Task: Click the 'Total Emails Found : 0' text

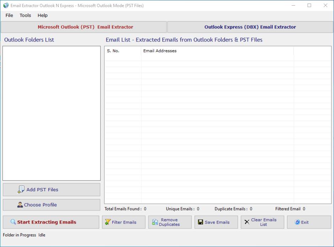Action: [x=125, y=209]
